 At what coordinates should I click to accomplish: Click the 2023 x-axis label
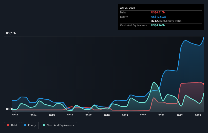[x=198, y=115]
